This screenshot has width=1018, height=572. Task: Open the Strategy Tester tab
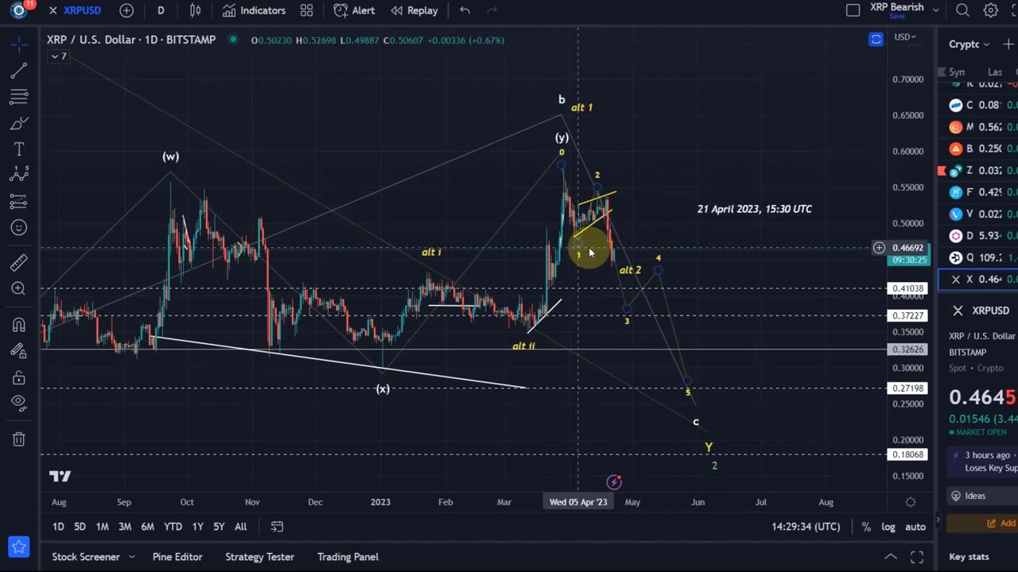click(259, 557)
